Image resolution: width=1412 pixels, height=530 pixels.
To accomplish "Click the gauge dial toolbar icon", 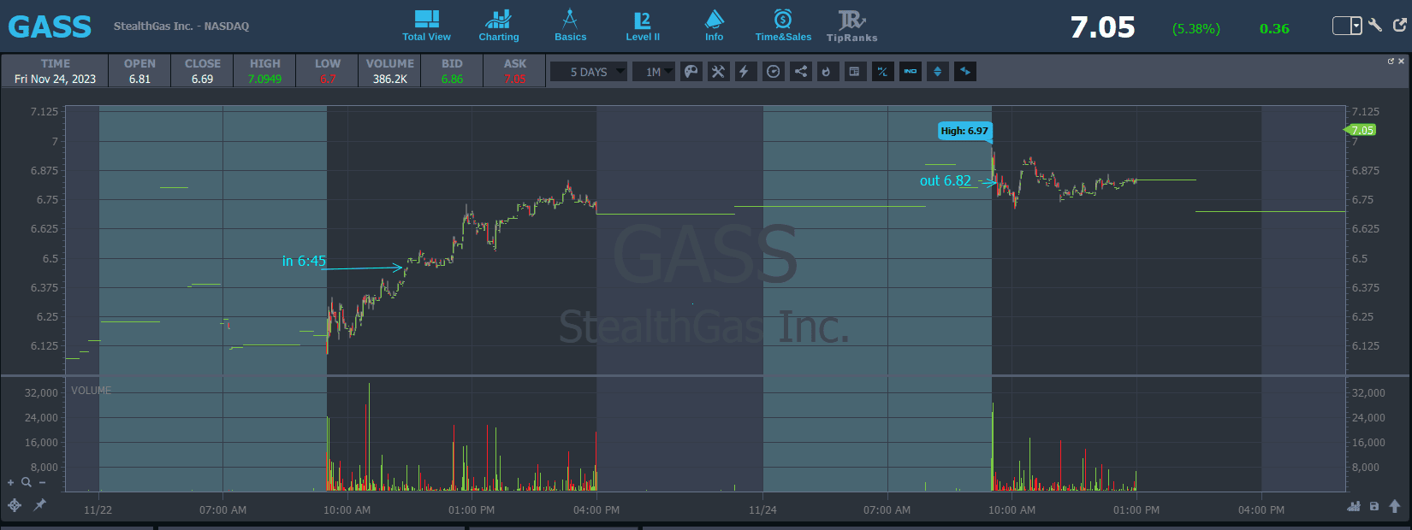I will [773, 72].
